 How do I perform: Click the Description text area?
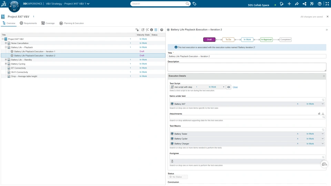tap(247, 67)
